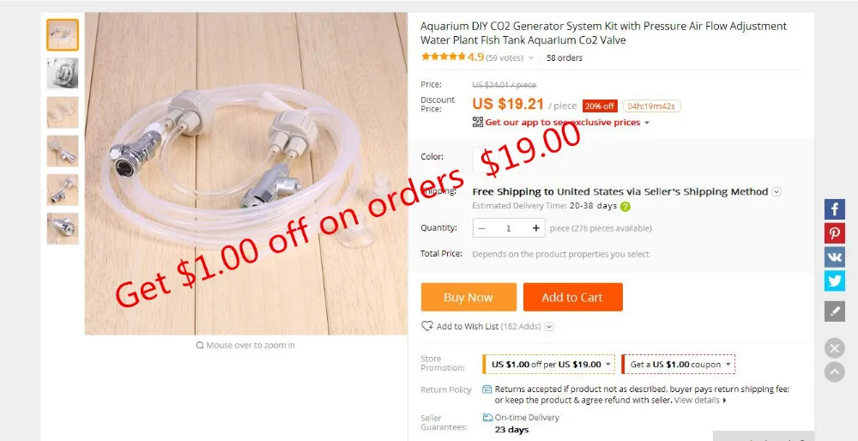Viewport: 858px width, 441px height.
Task: Expand the US $1.00 off per $19.00 promotion
Action: [549, 365]
